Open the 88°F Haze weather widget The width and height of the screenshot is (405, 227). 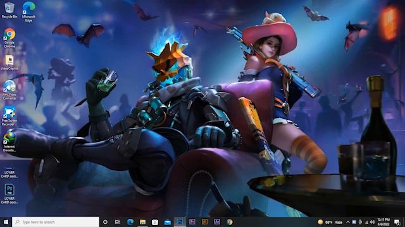pos(330,222)
